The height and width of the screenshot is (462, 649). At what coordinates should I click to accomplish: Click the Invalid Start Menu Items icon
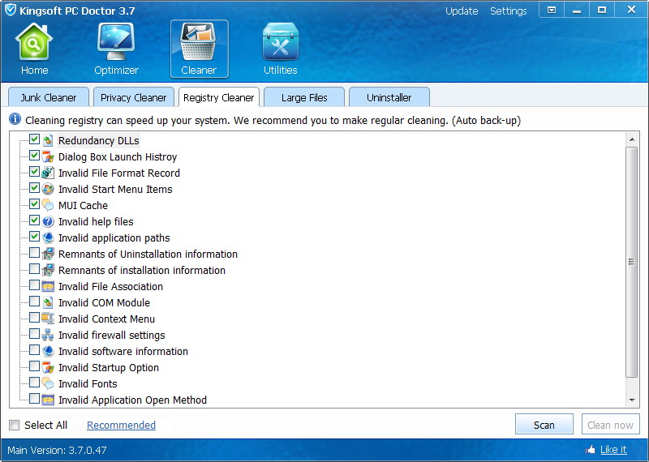(48, 189)
